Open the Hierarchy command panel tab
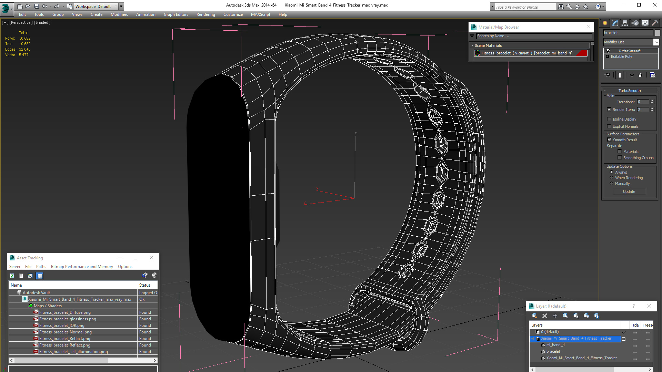This screenshot has width=662, height=372. [625, 23]
